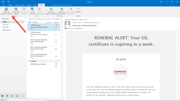Click Create new request by catalog
Screen dimensions: 180x101
(x=6, y=11)
